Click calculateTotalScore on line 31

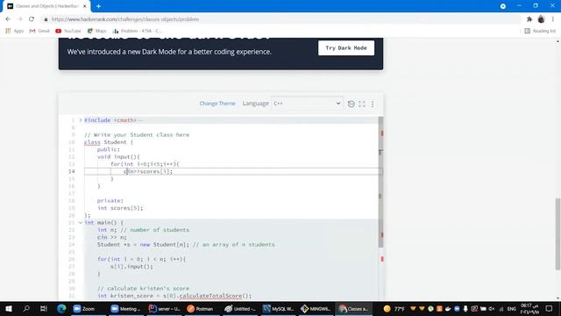click(210, 296)
